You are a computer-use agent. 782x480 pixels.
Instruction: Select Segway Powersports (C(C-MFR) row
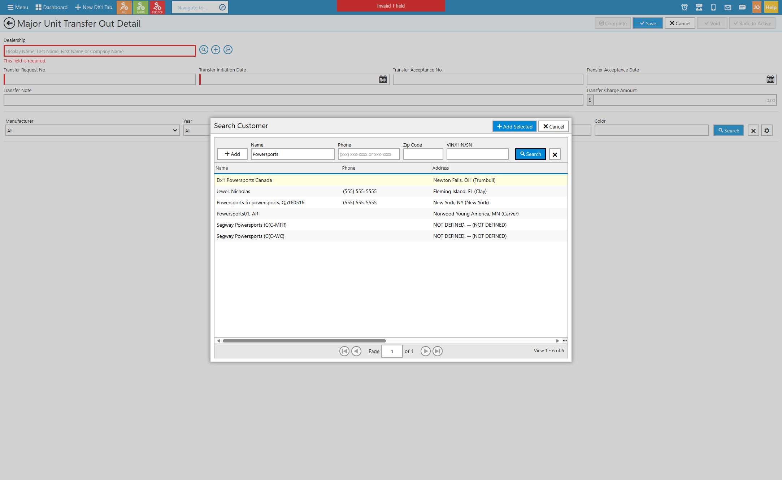pos(391,225)
